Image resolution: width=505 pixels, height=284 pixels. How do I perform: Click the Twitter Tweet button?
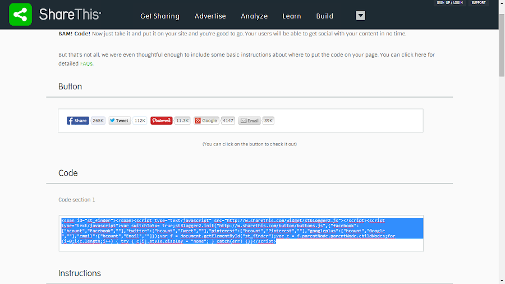(x=120, y=121)
